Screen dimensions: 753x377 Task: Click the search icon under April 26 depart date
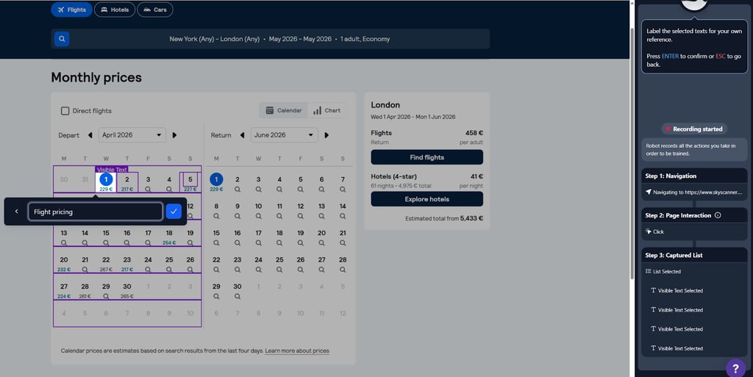(x=190, y=270)
